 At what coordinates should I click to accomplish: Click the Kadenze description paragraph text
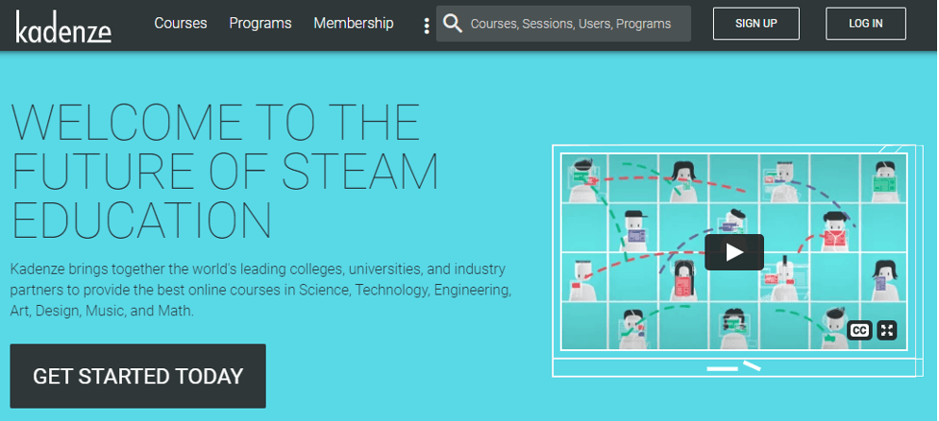pos(261,290)
